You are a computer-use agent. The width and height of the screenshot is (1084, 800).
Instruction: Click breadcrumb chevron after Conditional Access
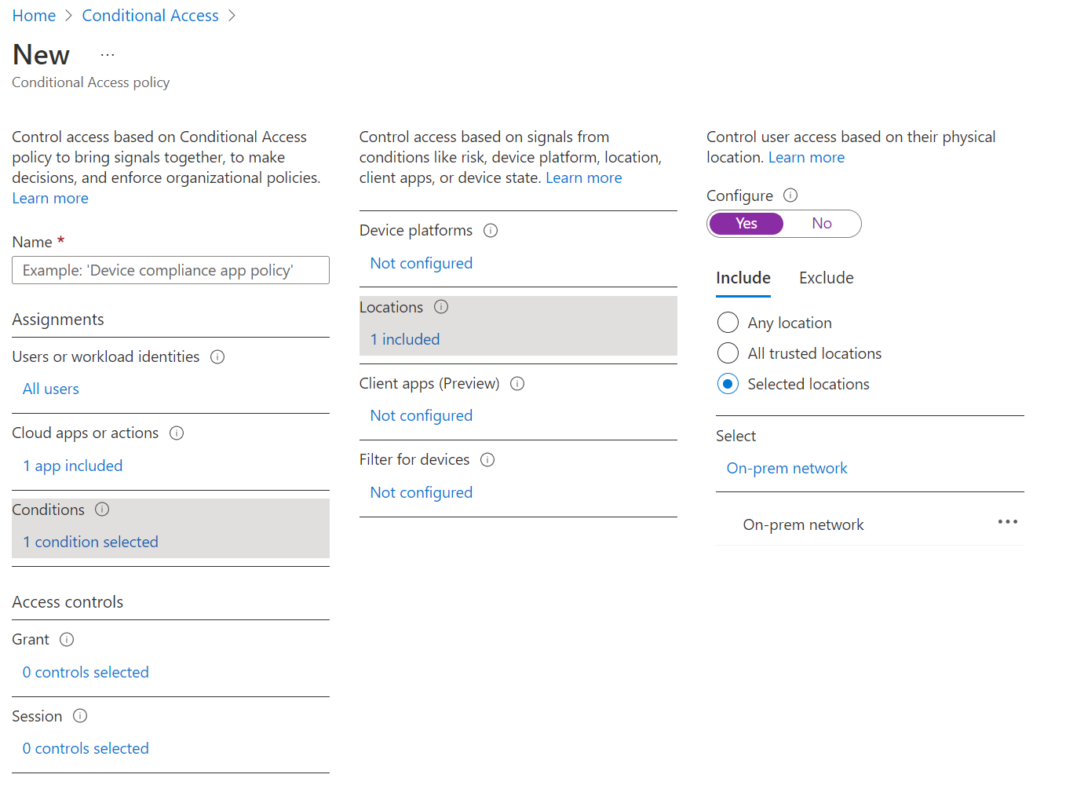(232, 16)
